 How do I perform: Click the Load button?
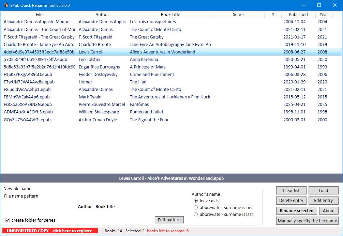(x=323, y=190)
